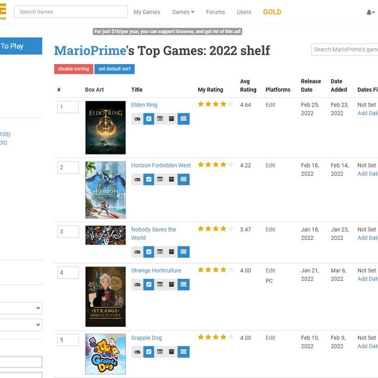Go to the Forums page
The height and width of the screenshot is (378, 378).
tap(216, 12)
